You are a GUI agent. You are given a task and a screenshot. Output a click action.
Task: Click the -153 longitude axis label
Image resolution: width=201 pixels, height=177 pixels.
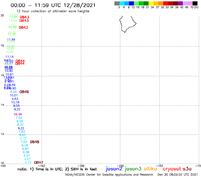pos(160,166)
